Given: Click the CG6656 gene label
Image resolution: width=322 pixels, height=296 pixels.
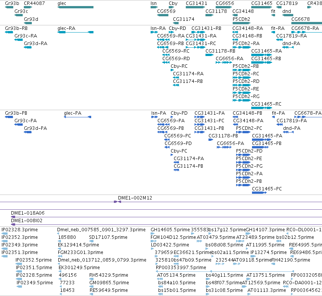Looking at the screenshot, I should [x=225, y=3].
